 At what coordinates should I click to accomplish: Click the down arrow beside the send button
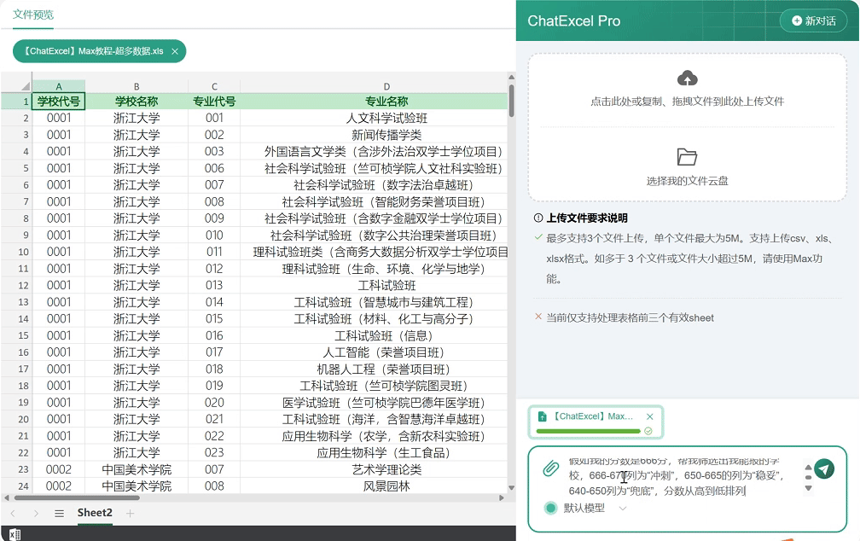[x=808, y=489]
